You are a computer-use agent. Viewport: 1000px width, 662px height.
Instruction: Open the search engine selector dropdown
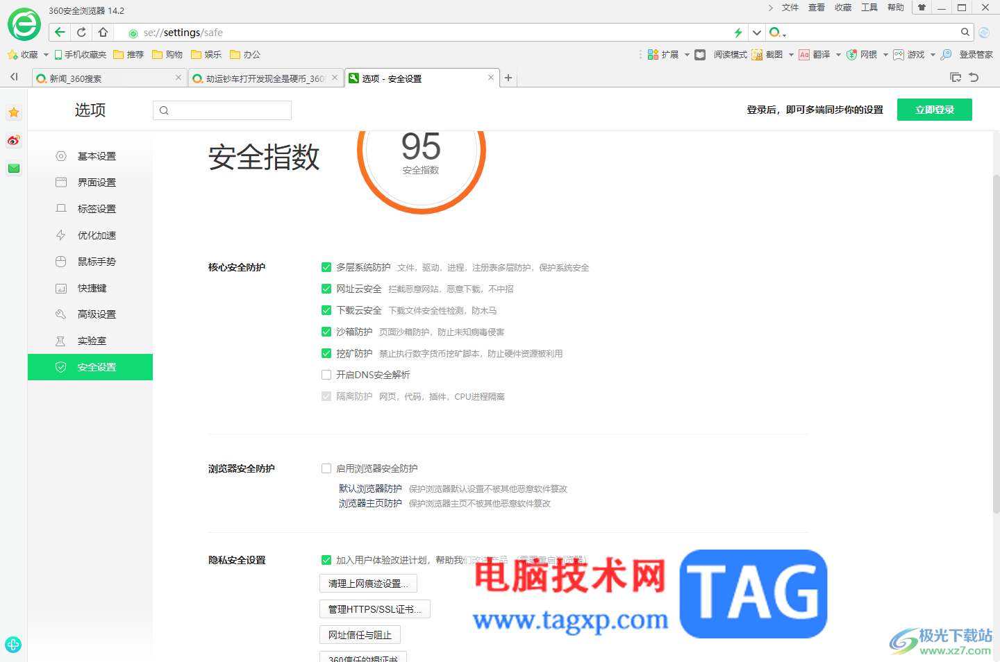[x=778, y=33]
